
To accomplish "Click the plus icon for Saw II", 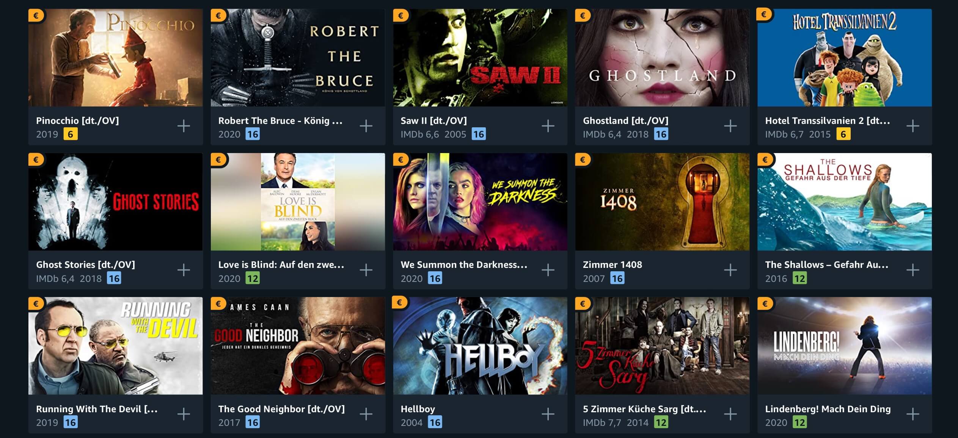I will (x=548, y=126).
